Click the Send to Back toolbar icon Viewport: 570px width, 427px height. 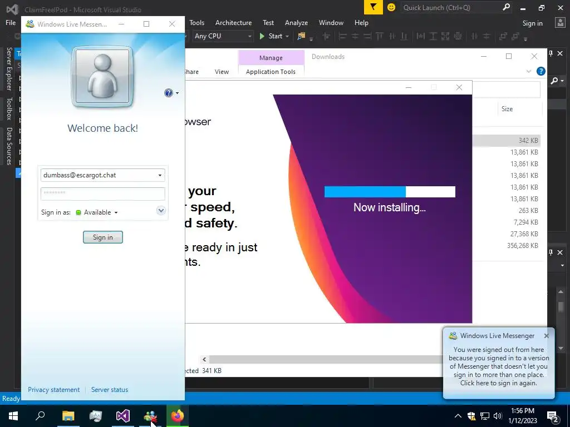coord(515,36)
